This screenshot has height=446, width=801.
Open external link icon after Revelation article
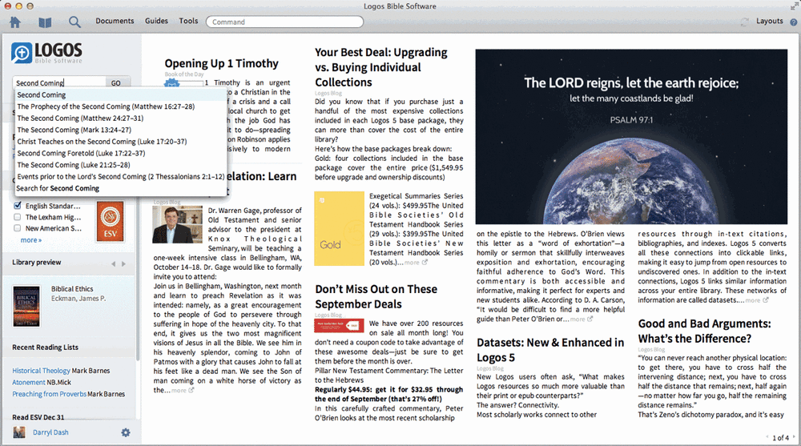pyautogui.click(x=191, y=390)
